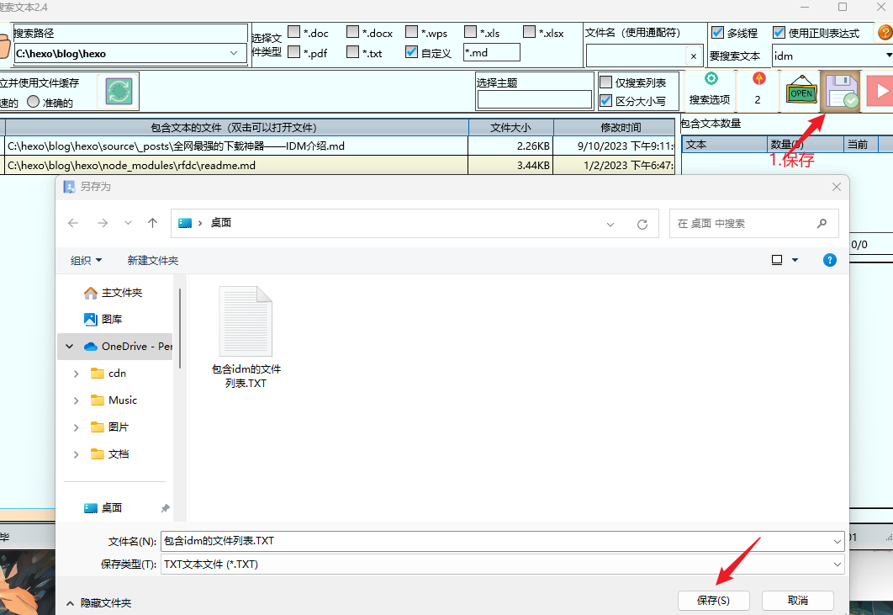This screenshot has width=893, height=615.
Task: Click the 保存(S) button
Action: [713, 601]
